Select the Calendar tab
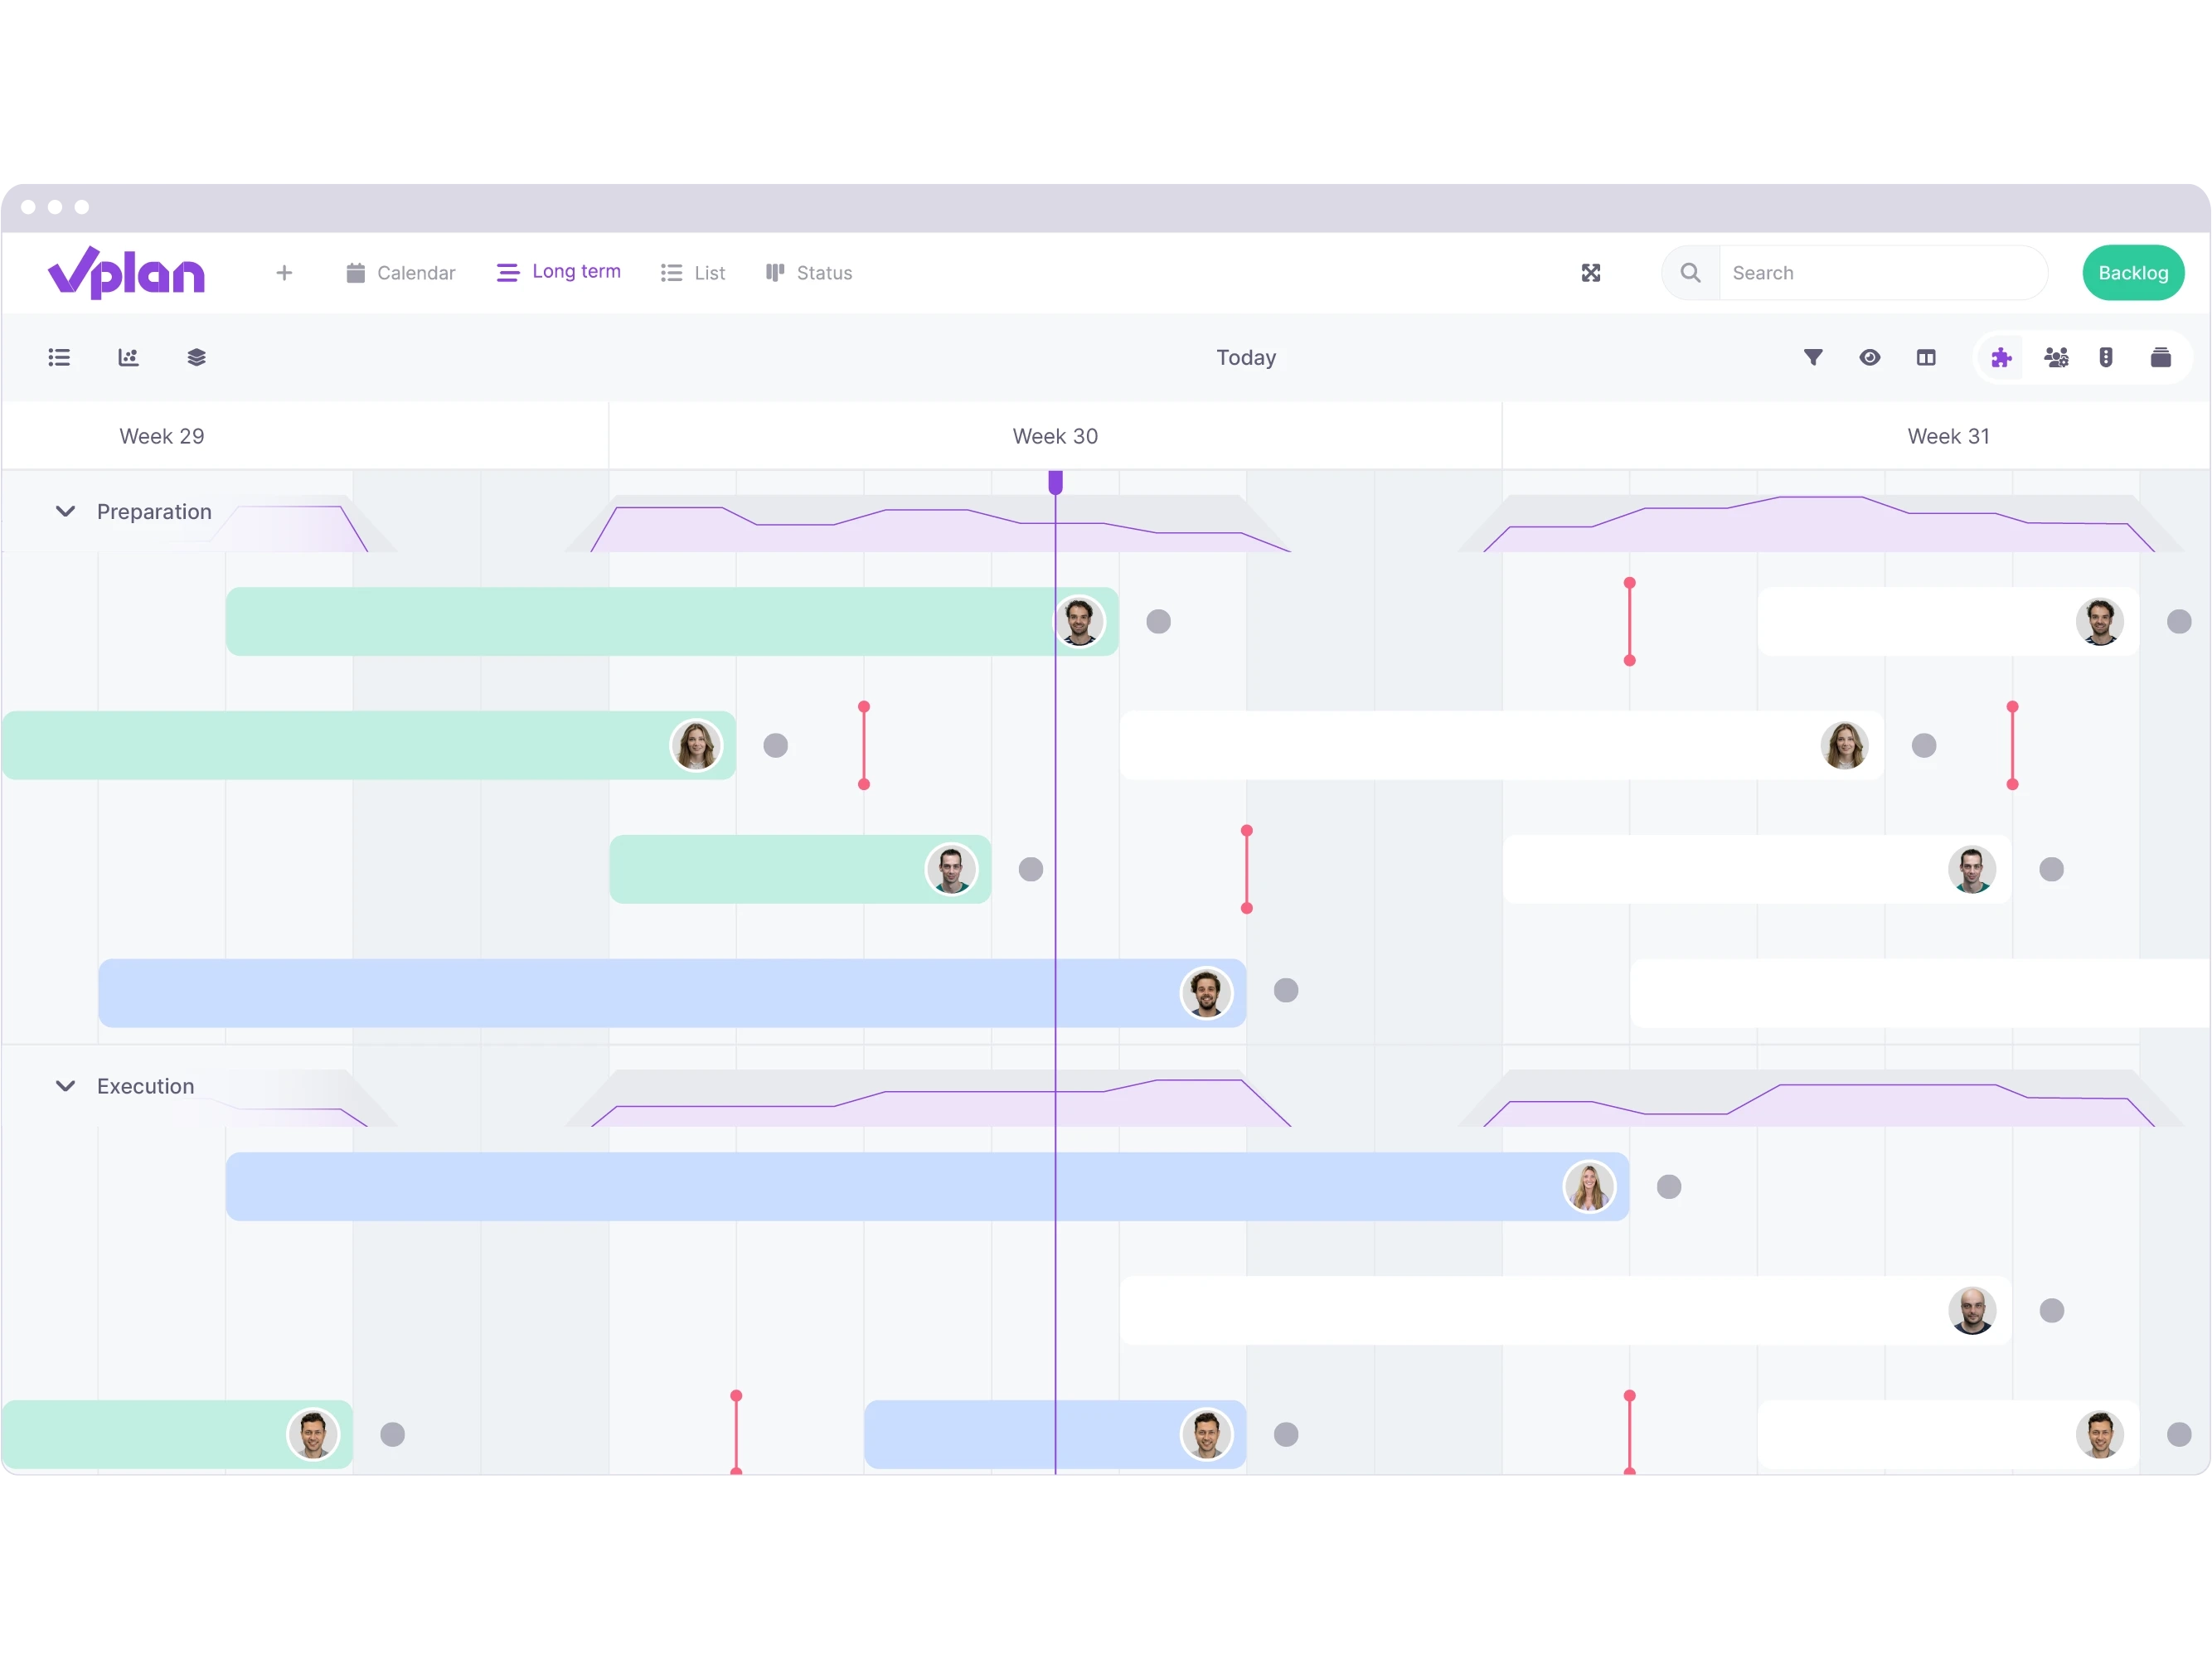This screenshot has width=2212, height=1659. click(400, 272)
